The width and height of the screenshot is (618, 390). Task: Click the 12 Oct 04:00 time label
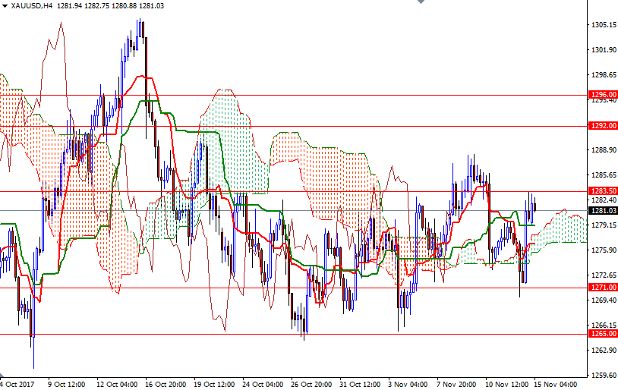[115, 384]
